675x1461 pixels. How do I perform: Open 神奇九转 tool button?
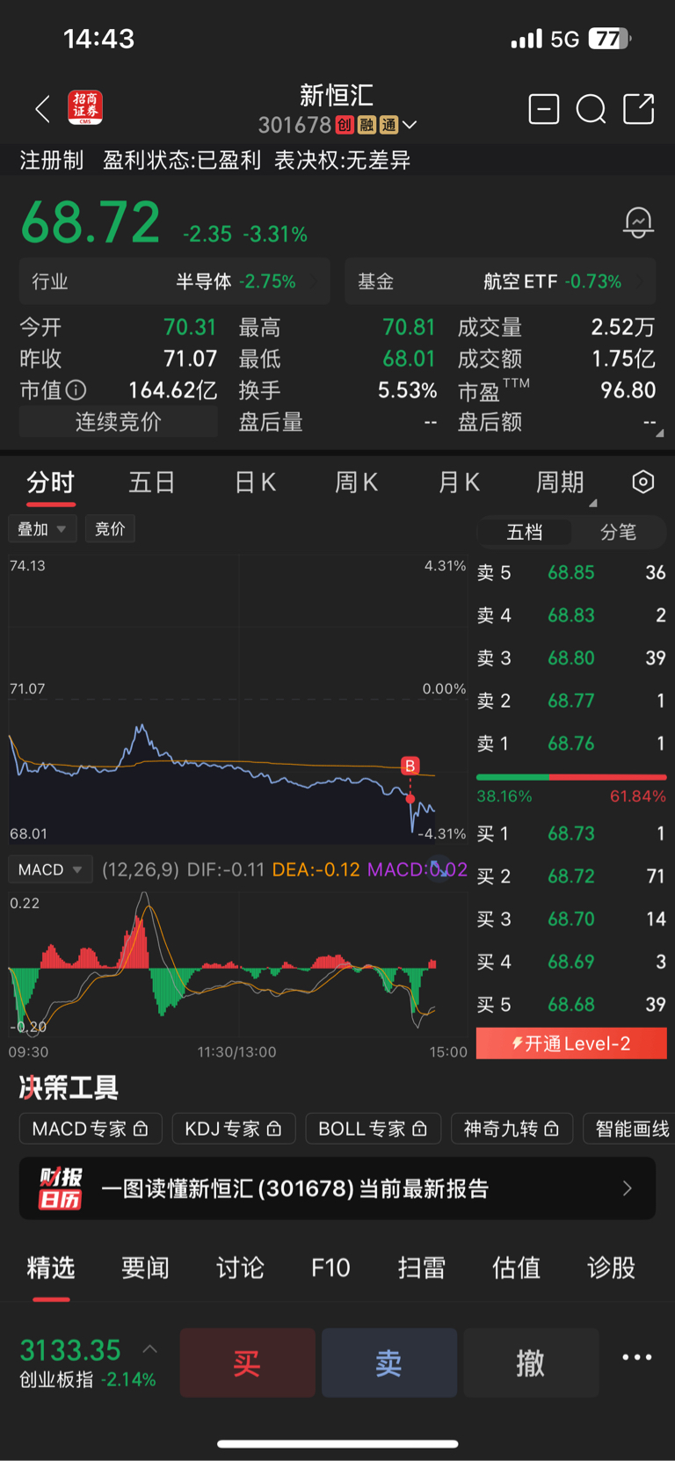(x=512, y=1129)
